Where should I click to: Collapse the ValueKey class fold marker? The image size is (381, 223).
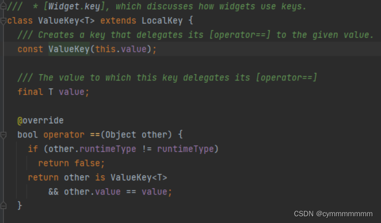coord(4,21)
